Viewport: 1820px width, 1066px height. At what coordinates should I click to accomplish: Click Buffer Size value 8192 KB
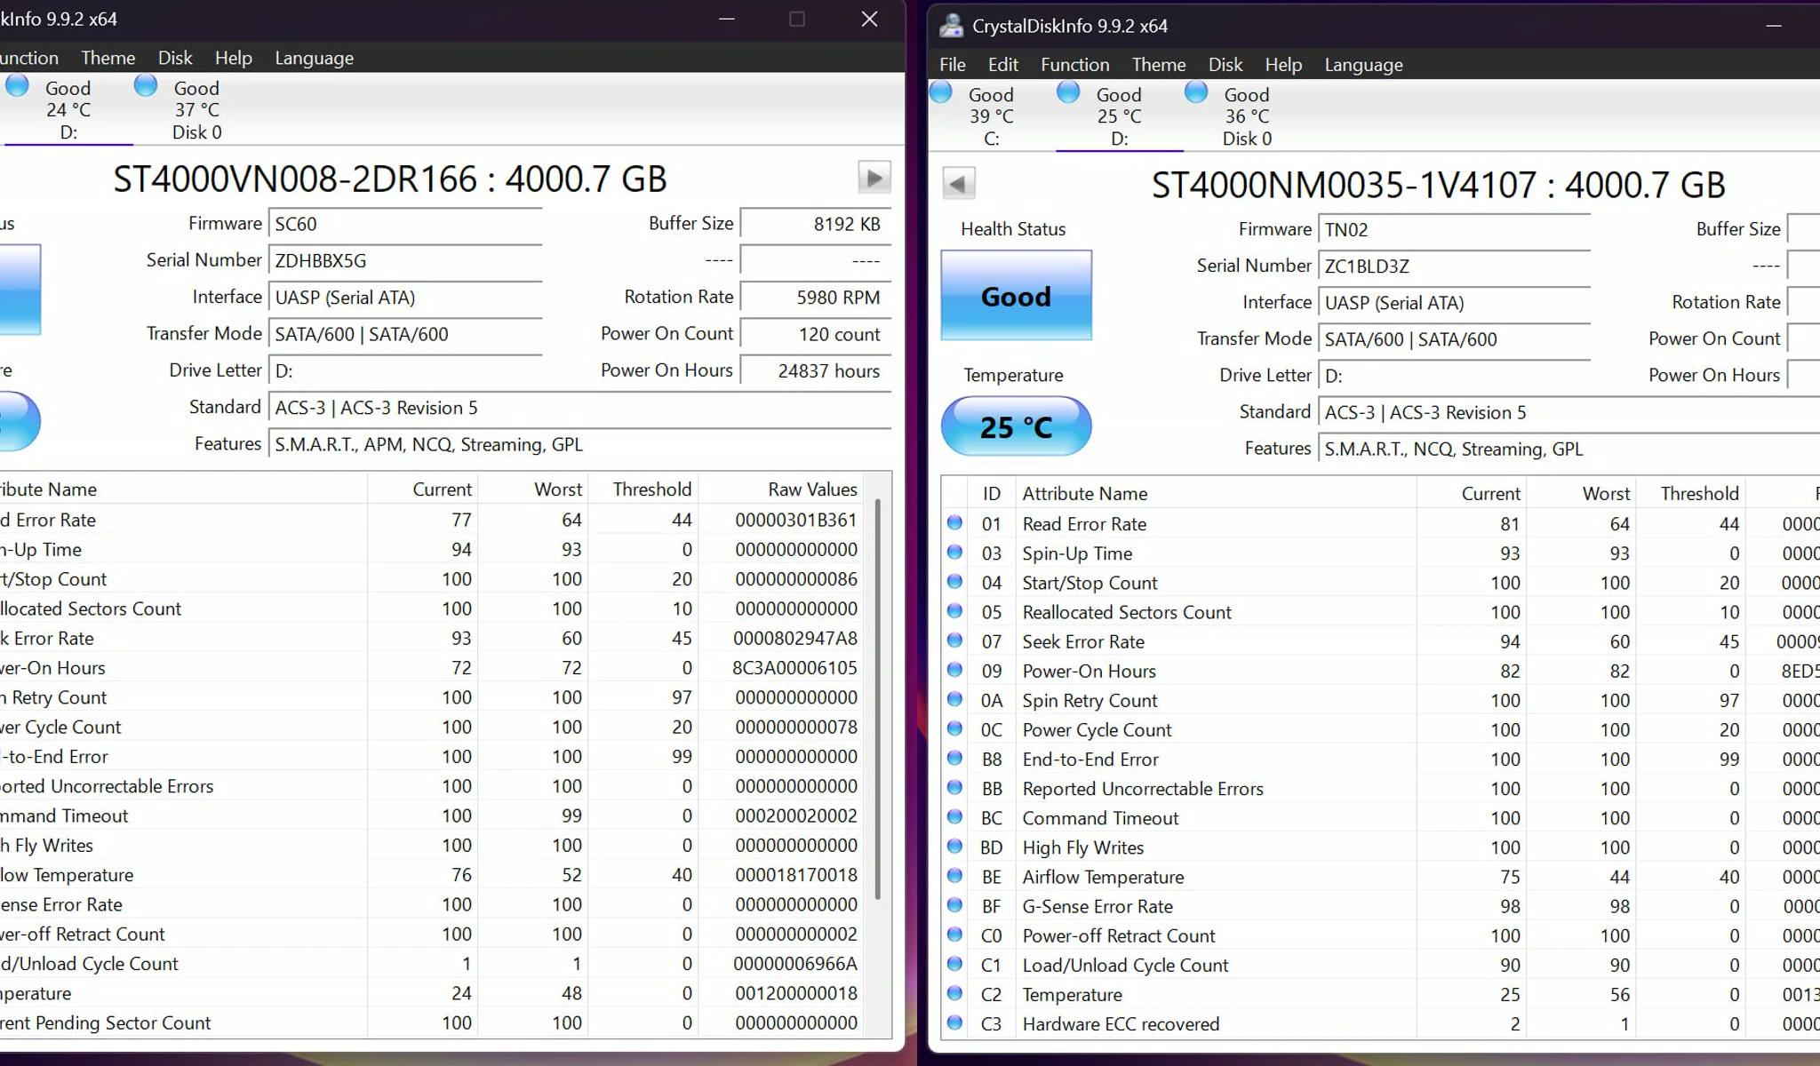click(x=816, y=224)
